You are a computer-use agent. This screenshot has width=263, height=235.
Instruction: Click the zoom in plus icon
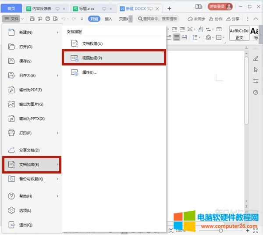coord(248,230)
